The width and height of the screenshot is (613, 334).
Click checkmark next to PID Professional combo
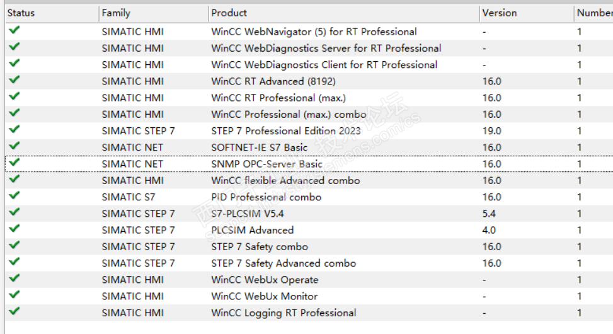coord(14,196)
